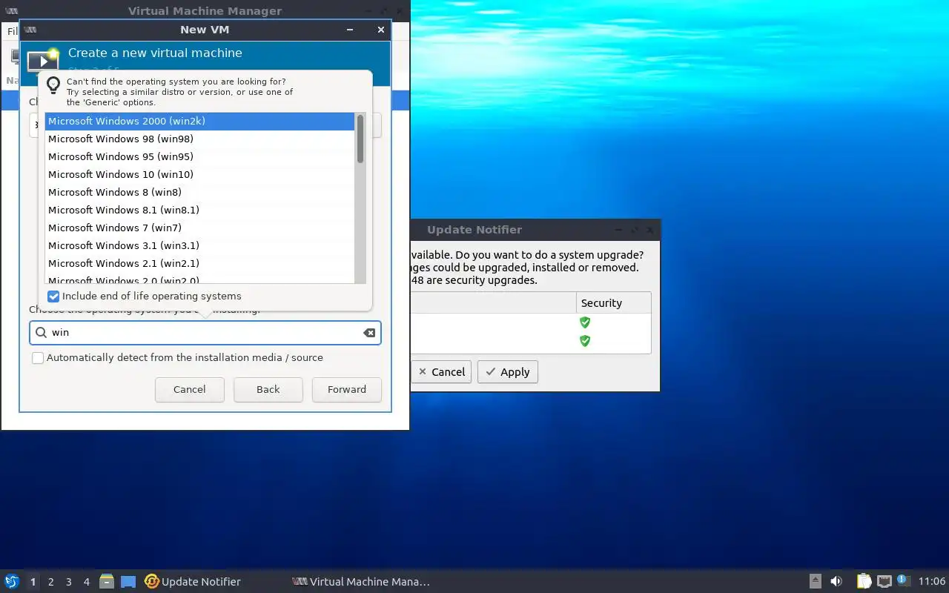The width and height of the screenshot is (949, 593).
Task: Click Apply in Update Notifier
Action: click(x=508, y=372)
